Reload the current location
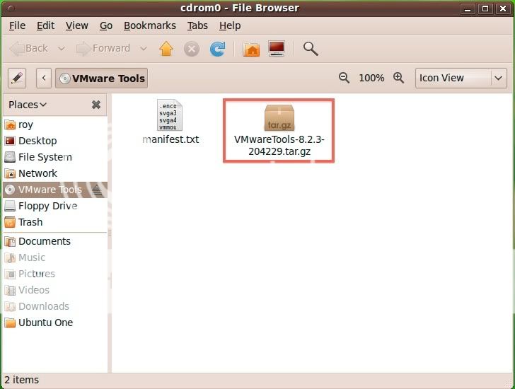Viewport: 515px width, 389px height. coord(217,49)
